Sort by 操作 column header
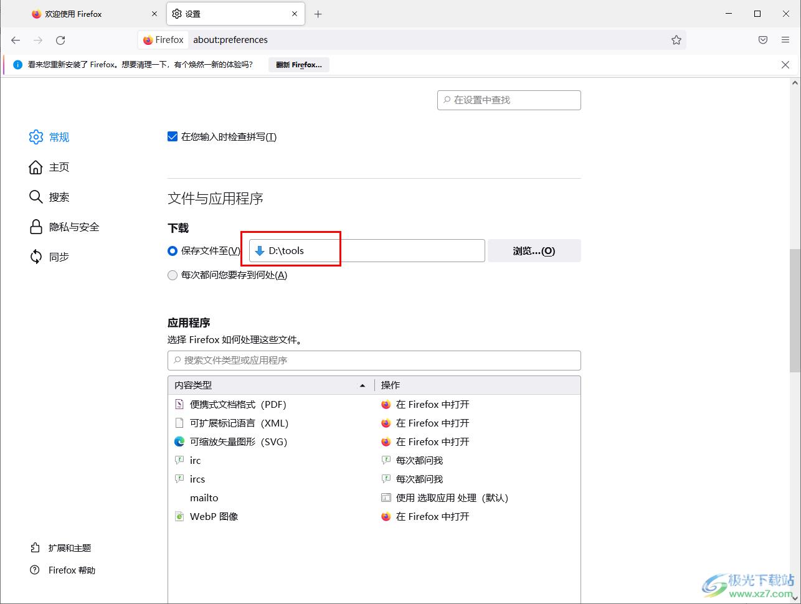The width and height of the screenshot is (801, 604). 477,385
